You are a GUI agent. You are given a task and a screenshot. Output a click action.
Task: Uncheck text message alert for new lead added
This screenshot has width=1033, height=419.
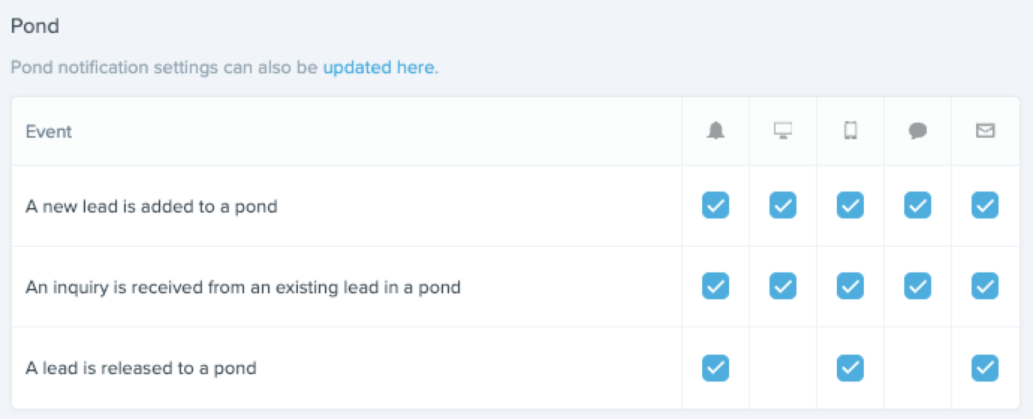coord(918,205)
